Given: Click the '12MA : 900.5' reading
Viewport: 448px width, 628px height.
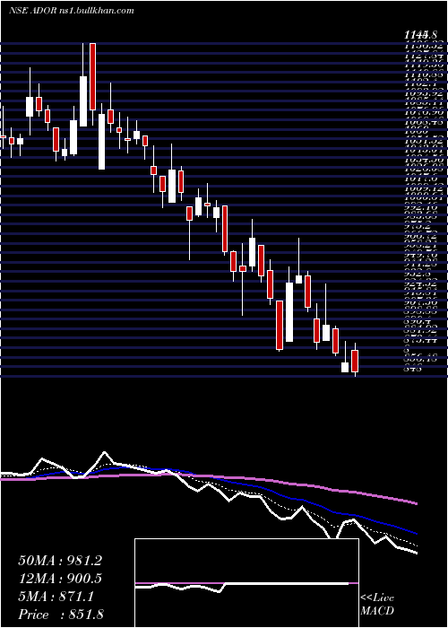Looking at the screenshot, I should pyautogui.click(x=60, y=579).
